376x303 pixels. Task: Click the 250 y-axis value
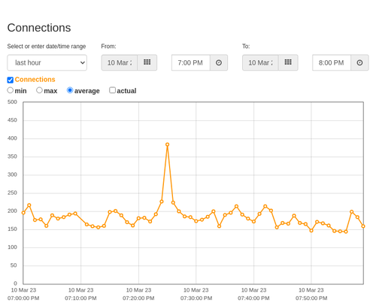tap(12, 192)
